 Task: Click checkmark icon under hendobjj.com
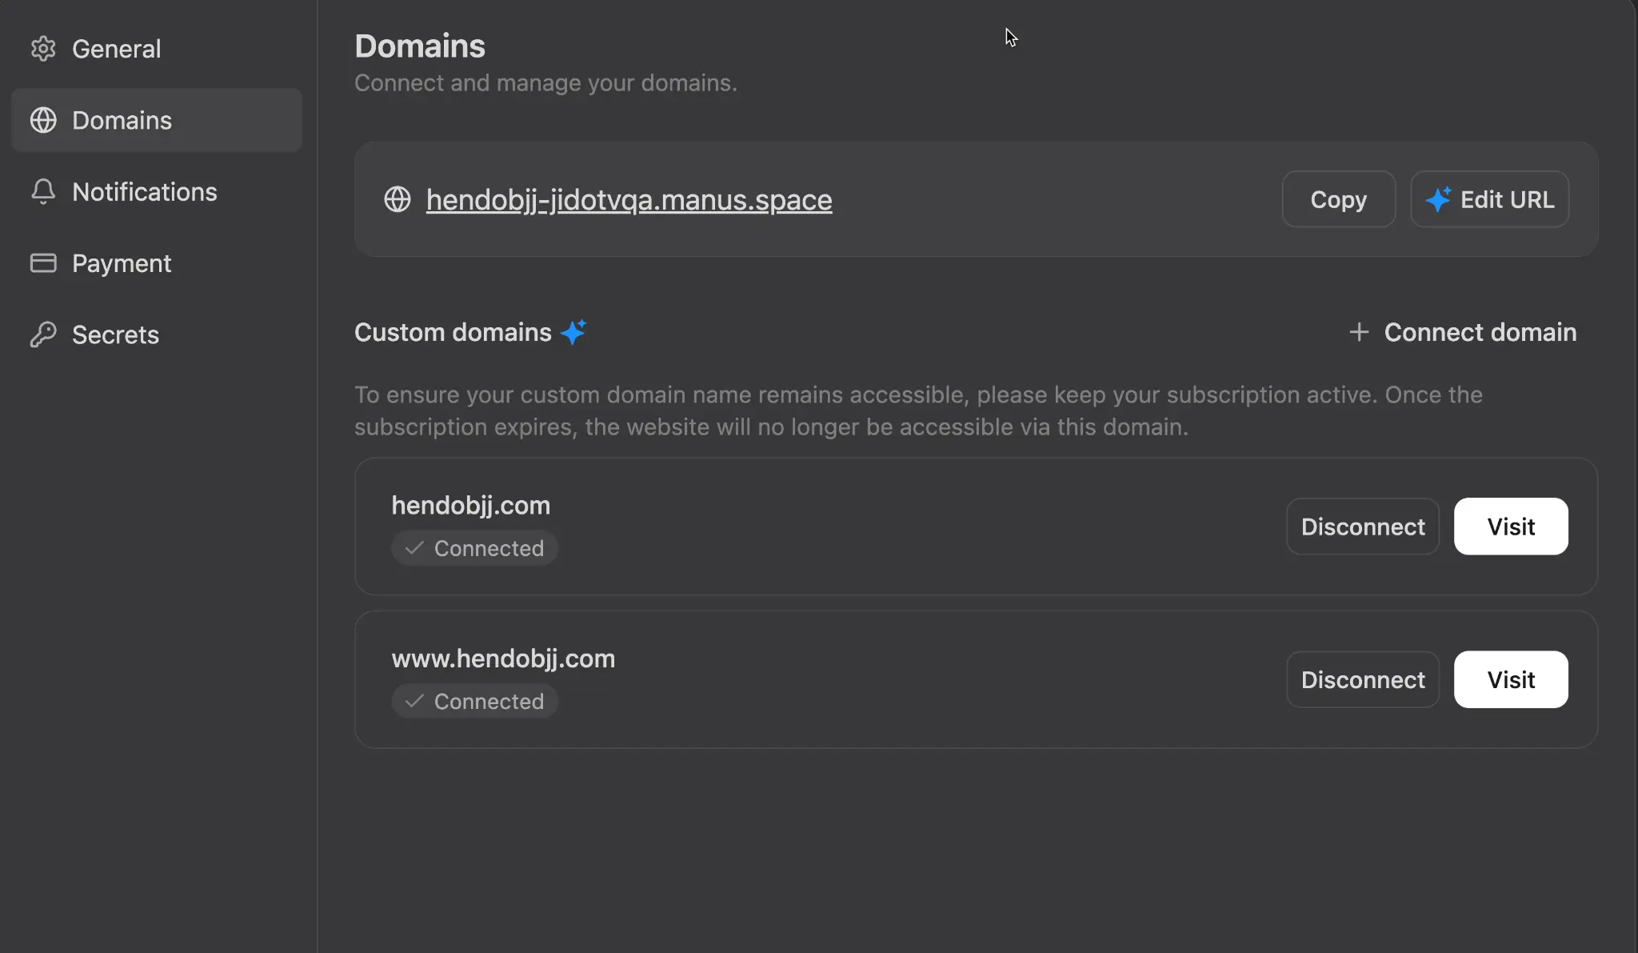click(414, 548)
